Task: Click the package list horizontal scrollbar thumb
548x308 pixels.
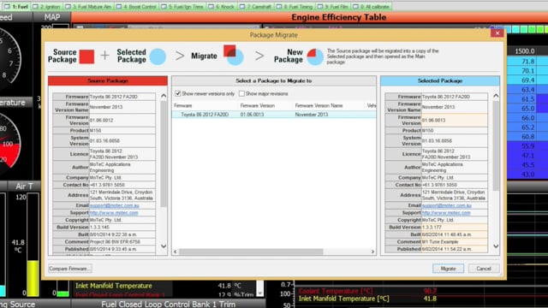Action: (251, 252)
